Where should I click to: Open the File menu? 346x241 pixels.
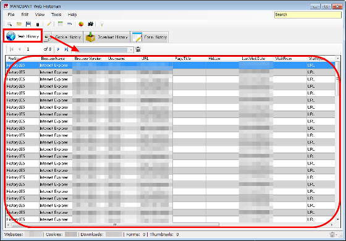pyautogui.click(x=11, y=15)
